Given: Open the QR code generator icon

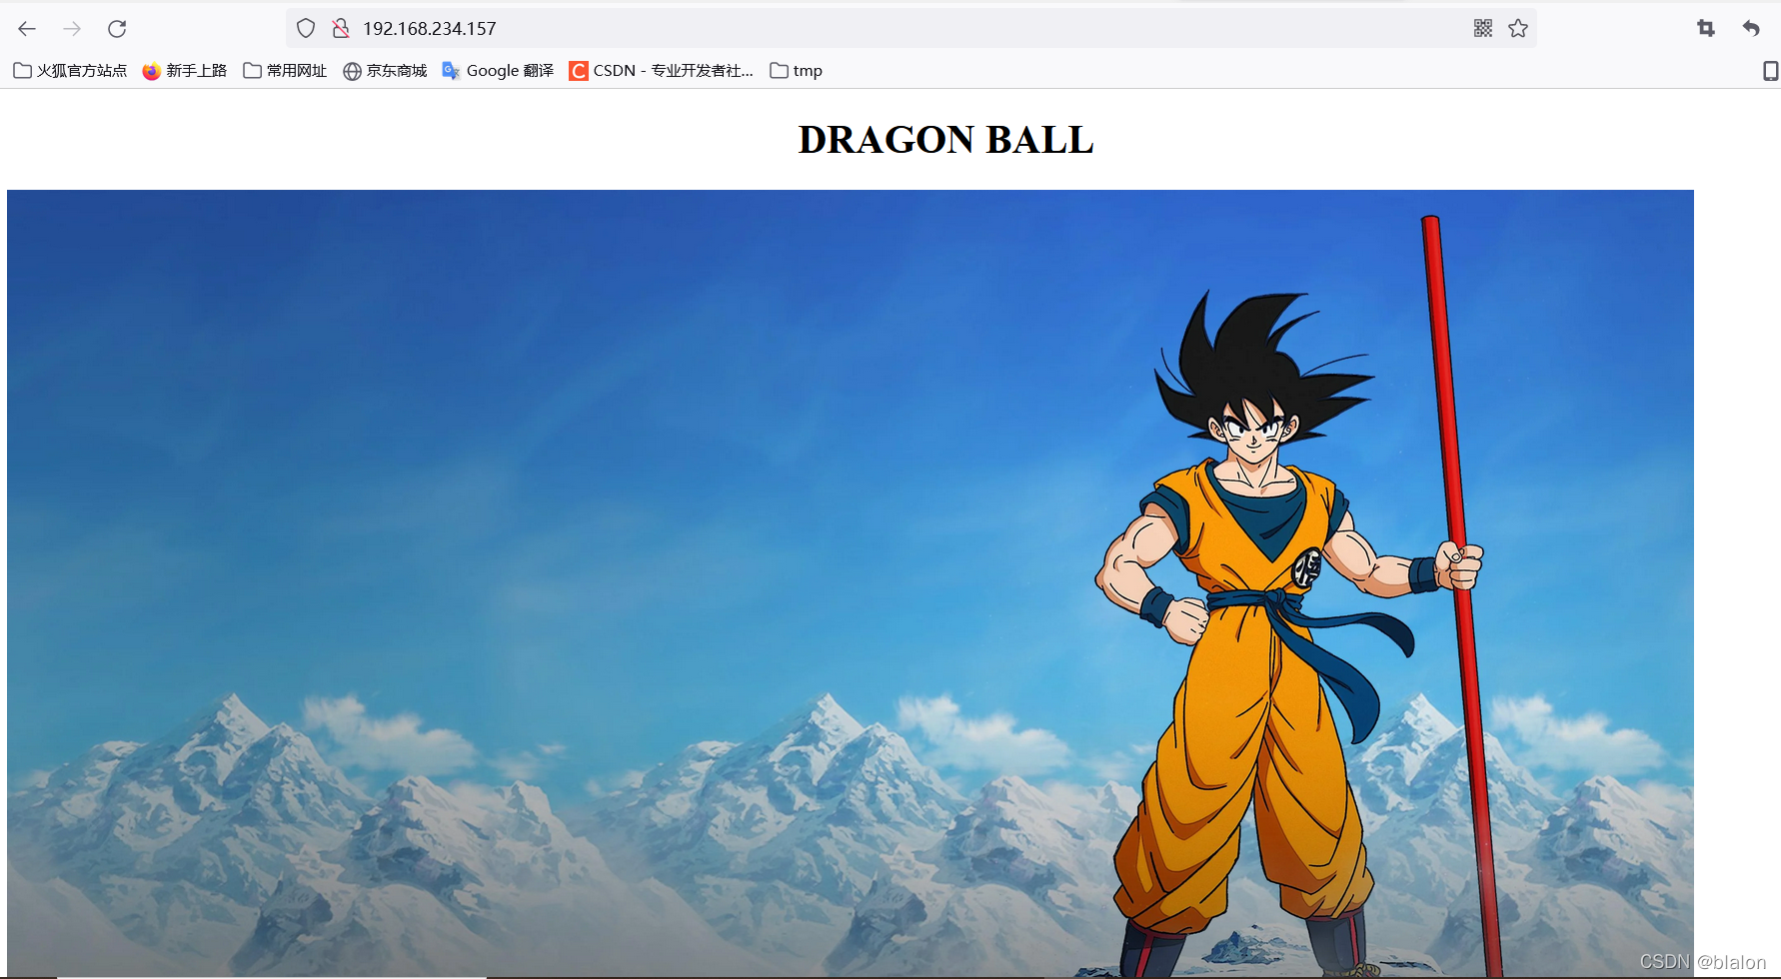Looking at the screenshot, I should pos(1483,28).
